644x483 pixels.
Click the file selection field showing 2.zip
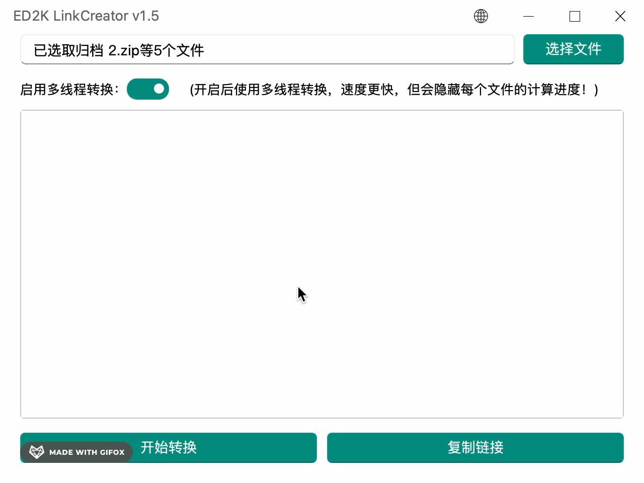coord(267,50)
